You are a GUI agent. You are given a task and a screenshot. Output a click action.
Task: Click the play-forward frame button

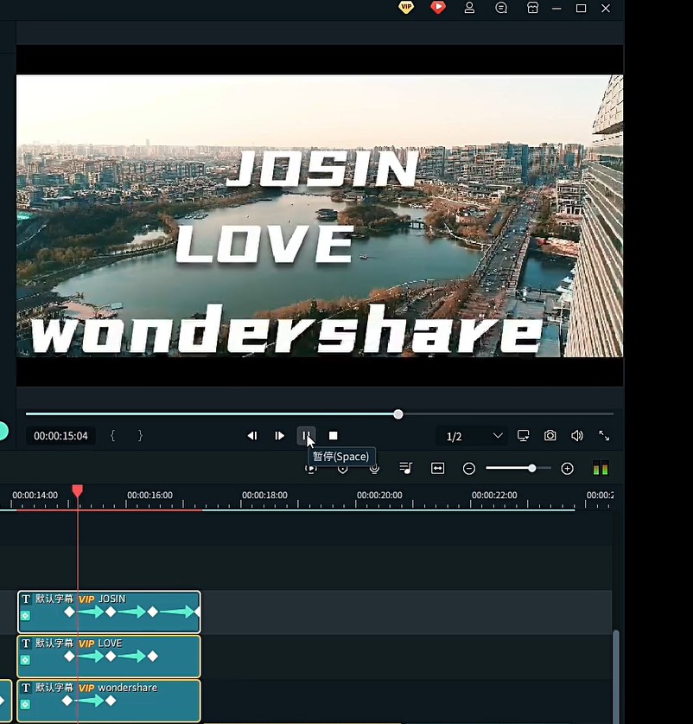[279, 436]
